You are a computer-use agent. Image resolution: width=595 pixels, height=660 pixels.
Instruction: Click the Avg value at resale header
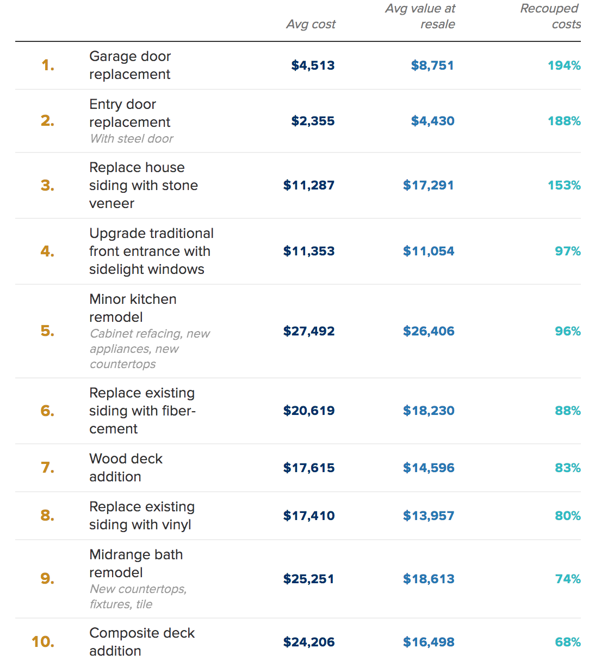pos(420,16)
